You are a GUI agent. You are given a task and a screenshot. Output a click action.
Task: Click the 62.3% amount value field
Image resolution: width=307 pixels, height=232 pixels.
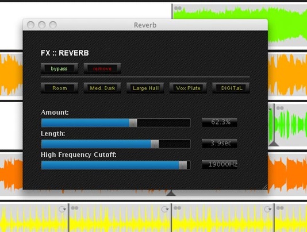(x=220, y=122)
